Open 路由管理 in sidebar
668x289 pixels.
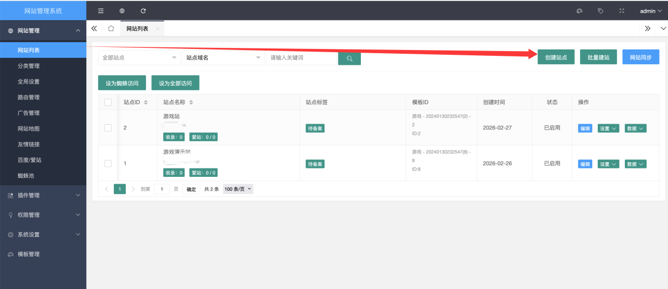pos(43,97)
